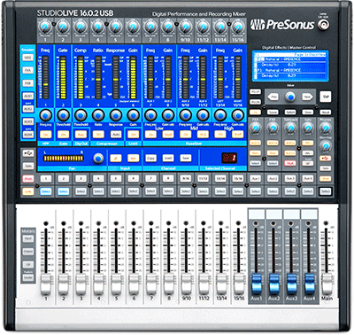This screenshot has height=335, width=354.
Task: Click the lamp connector next to the PreSonus logo
Action: click(x=323, y=25)
